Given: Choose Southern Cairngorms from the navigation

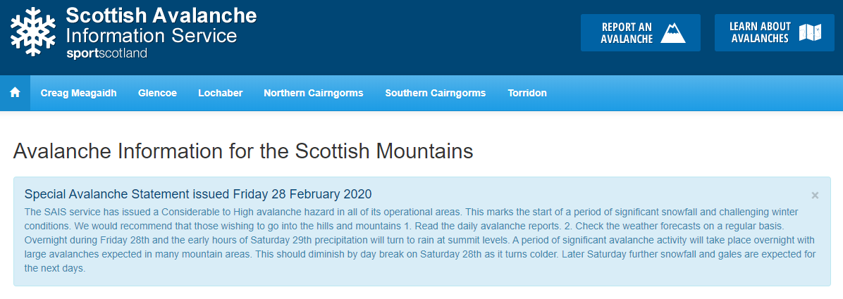Looking at the screenshot, I should click(435, 93).
